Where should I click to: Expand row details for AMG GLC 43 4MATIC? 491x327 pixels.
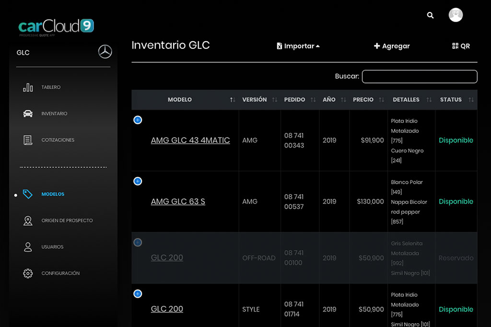coord(138,120)
